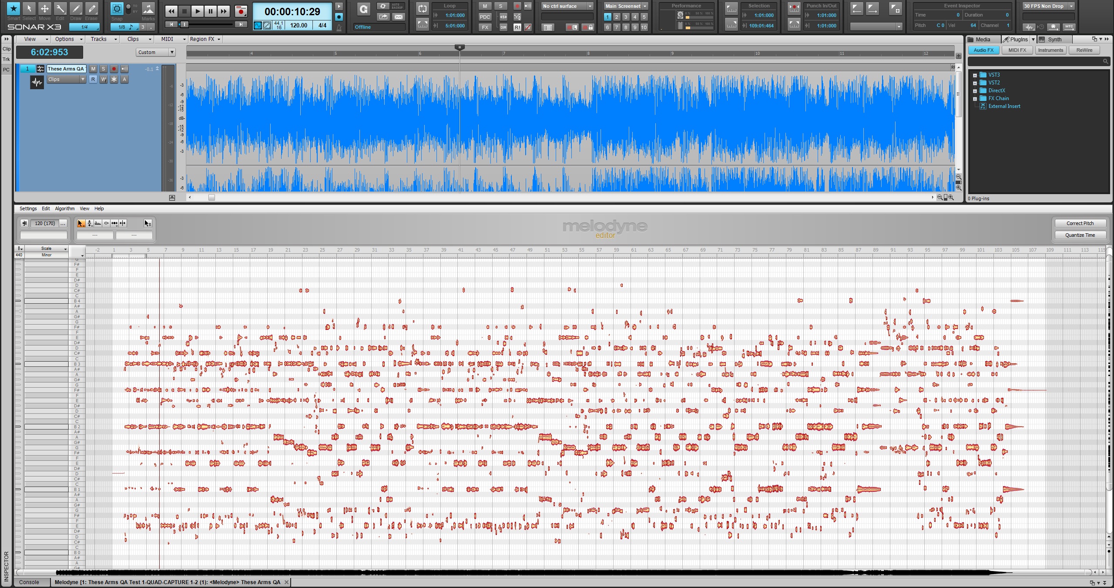The height and width of the screenshot is (588, 1114).
Task: Show Instruments plugins
Action: point(1050,50)
